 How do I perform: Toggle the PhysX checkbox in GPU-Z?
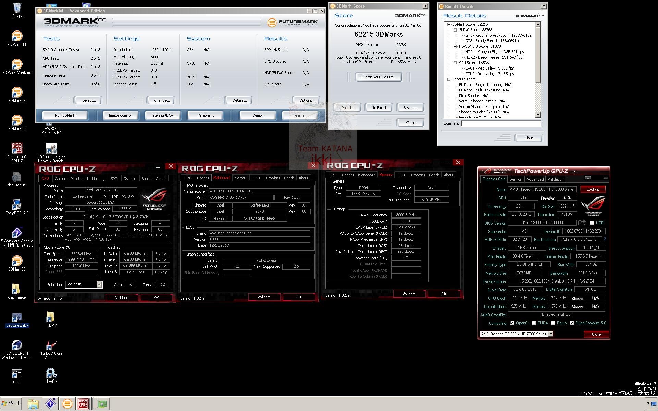(x=553, y=323)
